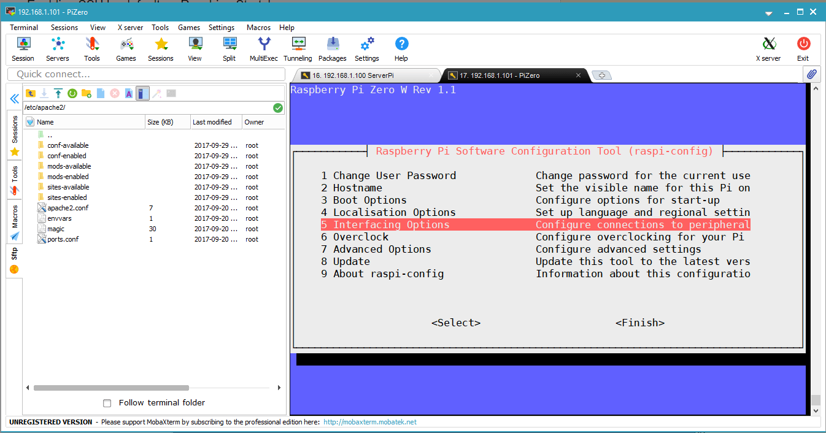Choose Finish in raspi-config
This screenshot has height=433, width=826.
pos(640,323)
